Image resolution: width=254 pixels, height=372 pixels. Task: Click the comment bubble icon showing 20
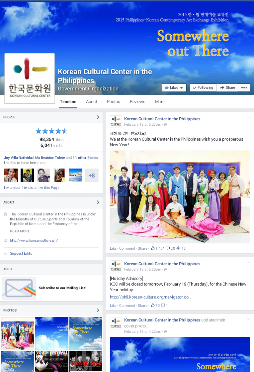[x=168, y=248]
